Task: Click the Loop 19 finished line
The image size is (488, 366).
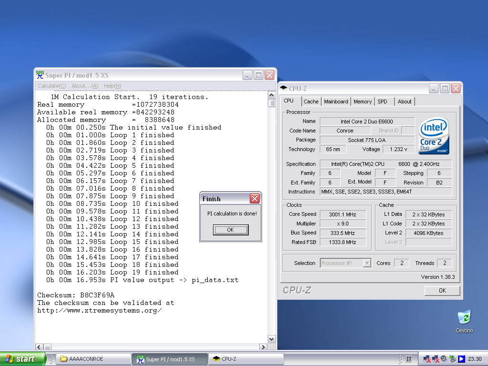Action: (112, 272)
